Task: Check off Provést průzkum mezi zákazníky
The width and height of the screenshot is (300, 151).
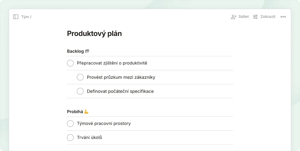Action: [80, 77]
